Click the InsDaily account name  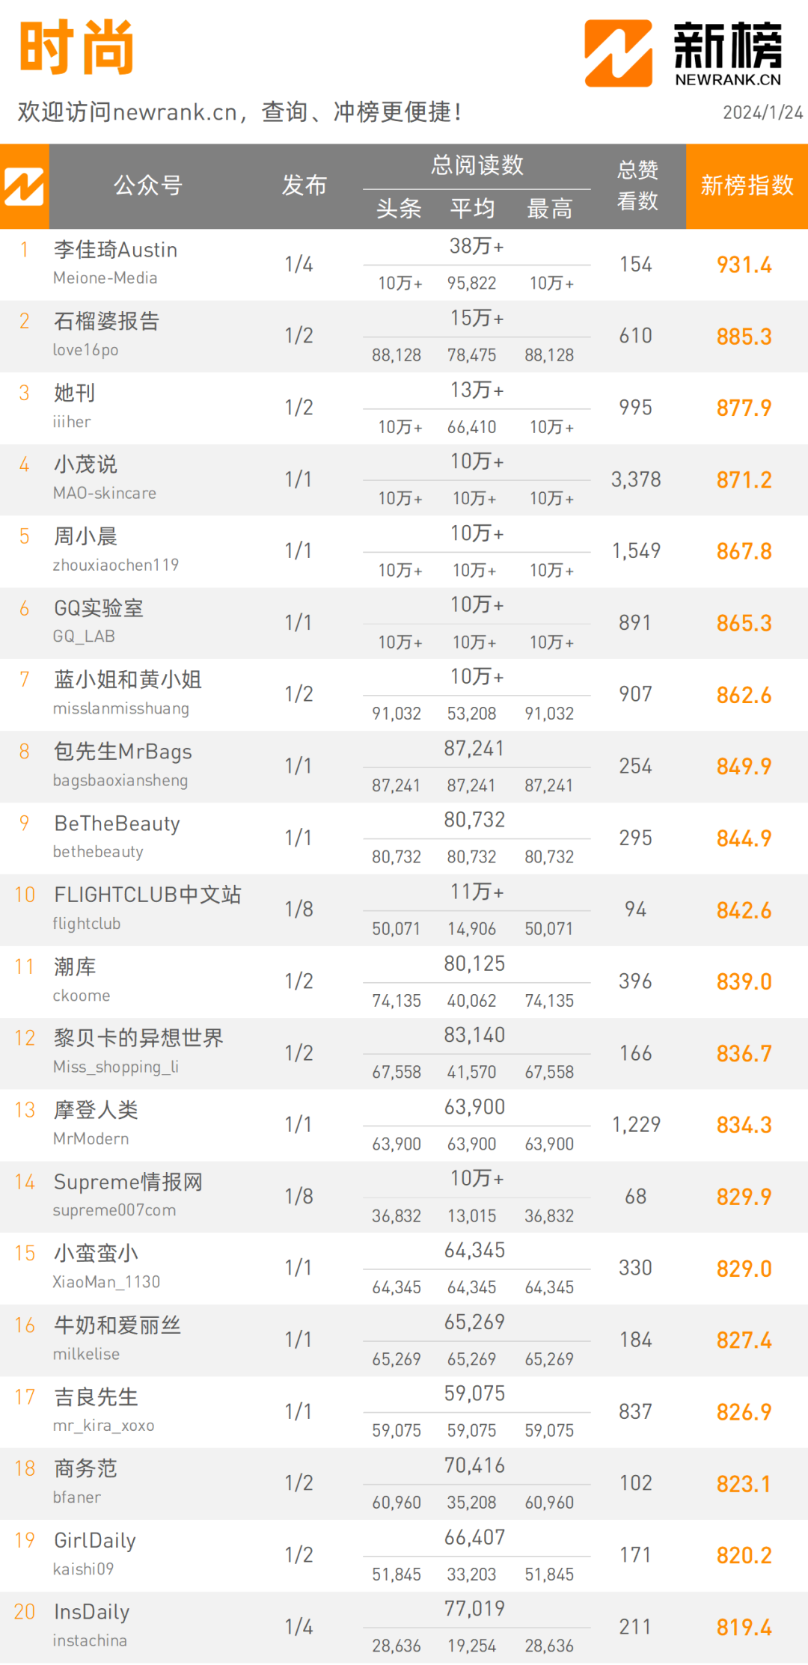tap(92, 1612)
